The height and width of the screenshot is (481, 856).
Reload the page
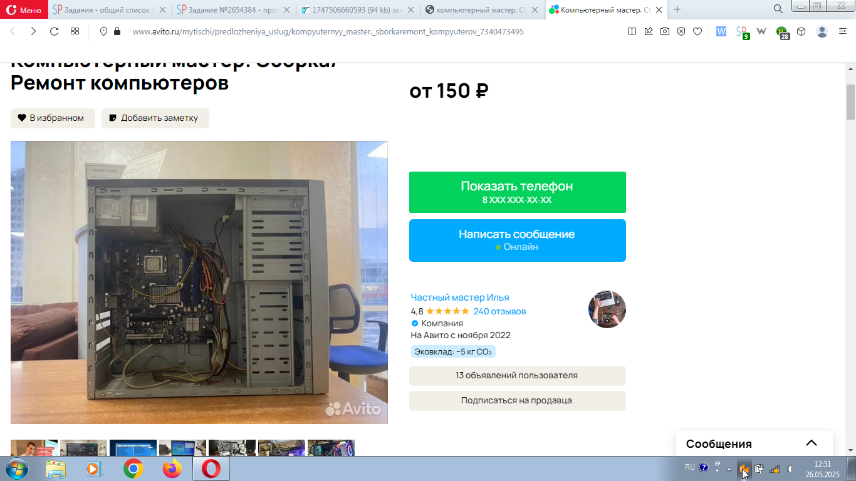54,31
